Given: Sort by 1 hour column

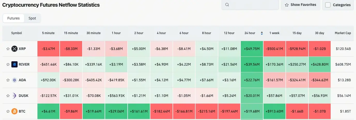Looking at the screenshot, I should pos(116,33).
